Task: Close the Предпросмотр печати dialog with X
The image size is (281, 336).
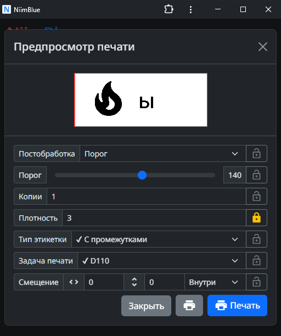Action: [263, 47]
